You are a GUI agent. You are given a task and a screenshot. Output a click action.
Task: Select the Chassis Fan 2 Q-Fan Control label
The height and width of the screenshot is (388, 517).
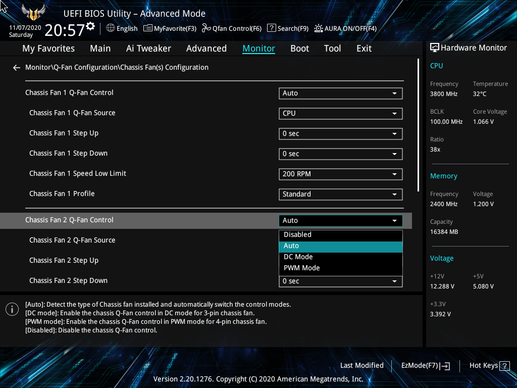69,220
